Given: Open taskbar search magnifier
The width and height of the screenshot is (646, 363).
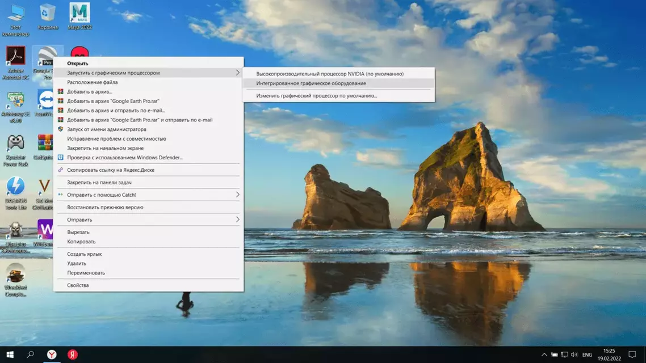Looking at the screenshot, I should 30,354.
